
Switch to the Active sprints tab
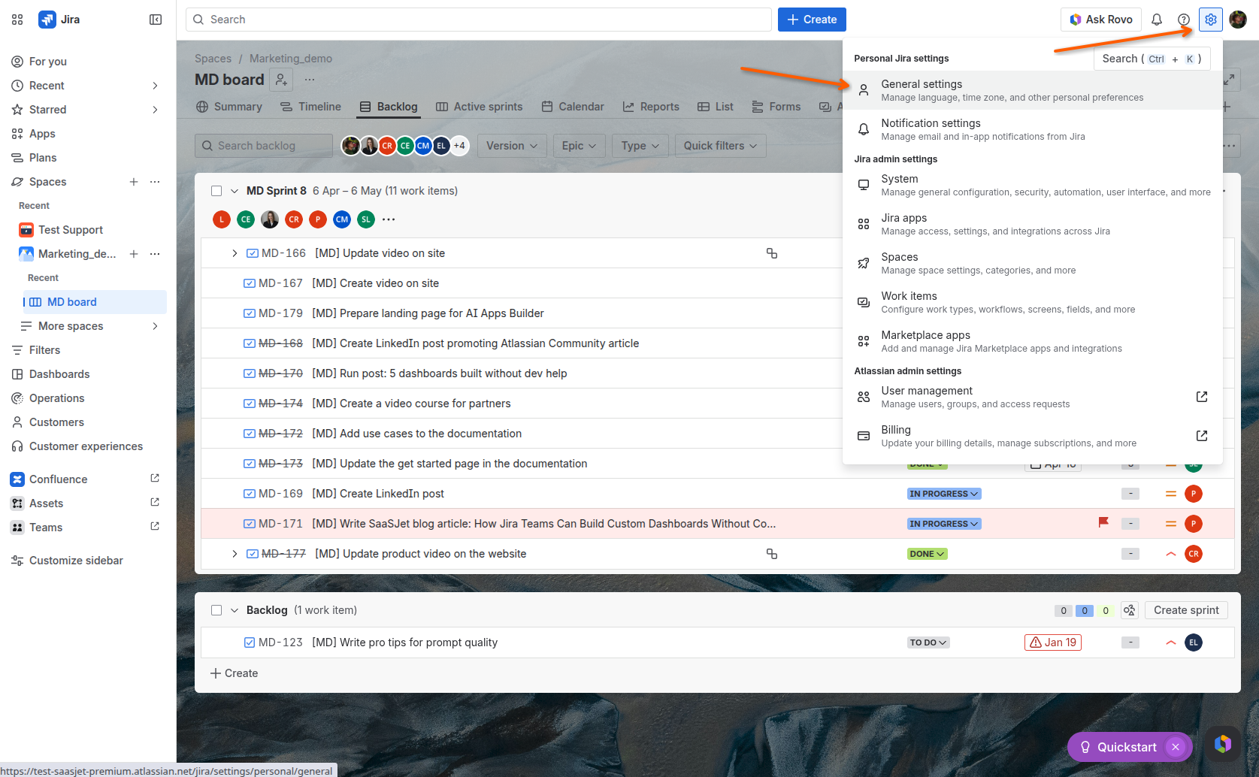pos(480,107)
